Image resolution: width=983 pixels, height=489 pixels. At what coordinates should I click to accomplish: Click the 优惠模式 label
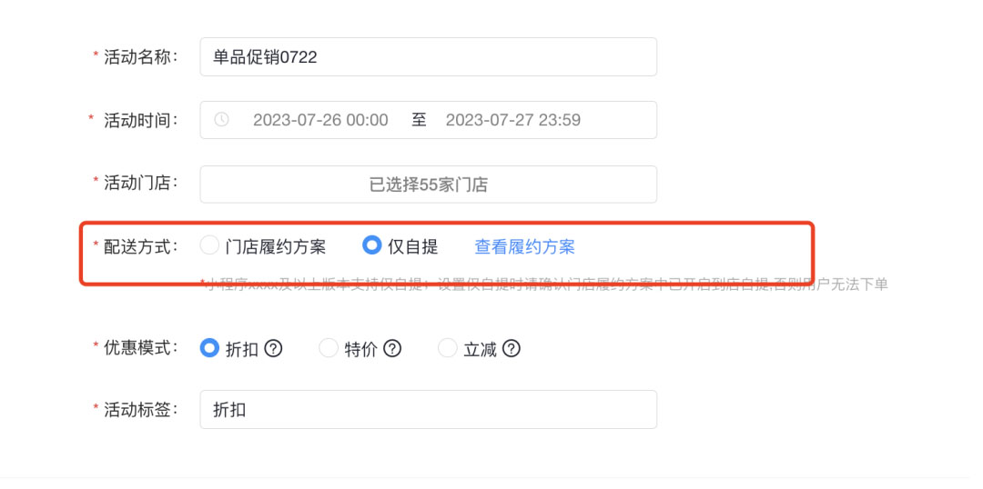141,347
